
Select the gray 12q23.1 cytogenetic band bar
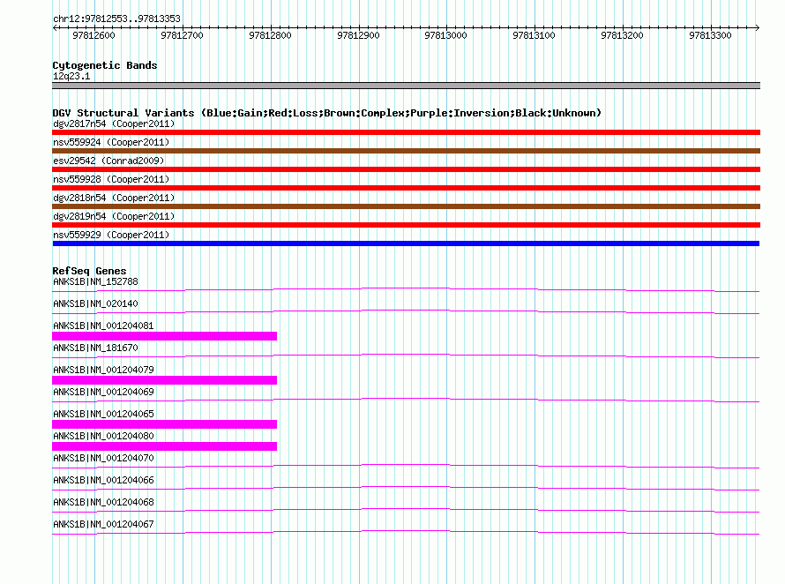pos(406,86)
